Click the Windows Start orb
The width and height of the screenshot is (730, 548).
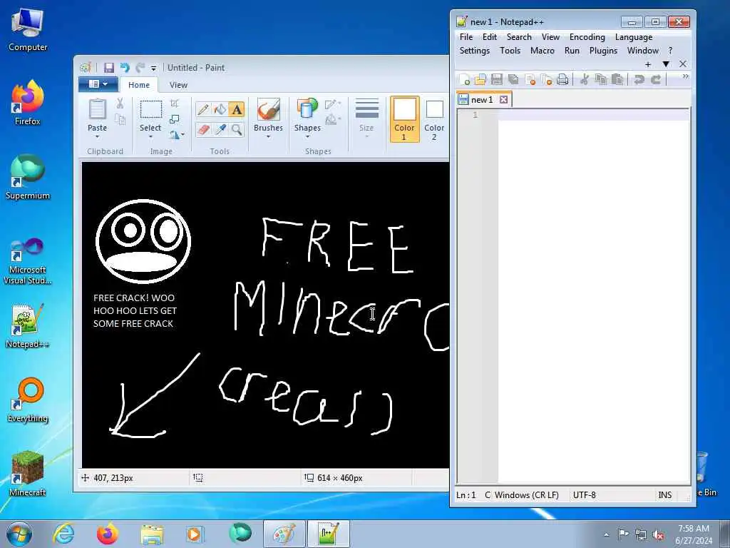coord(19,534)
